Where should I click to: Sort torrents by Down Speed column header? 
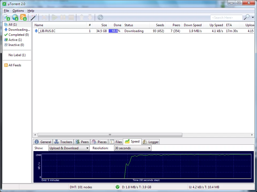pyautogui.click(x=192, y=25)
